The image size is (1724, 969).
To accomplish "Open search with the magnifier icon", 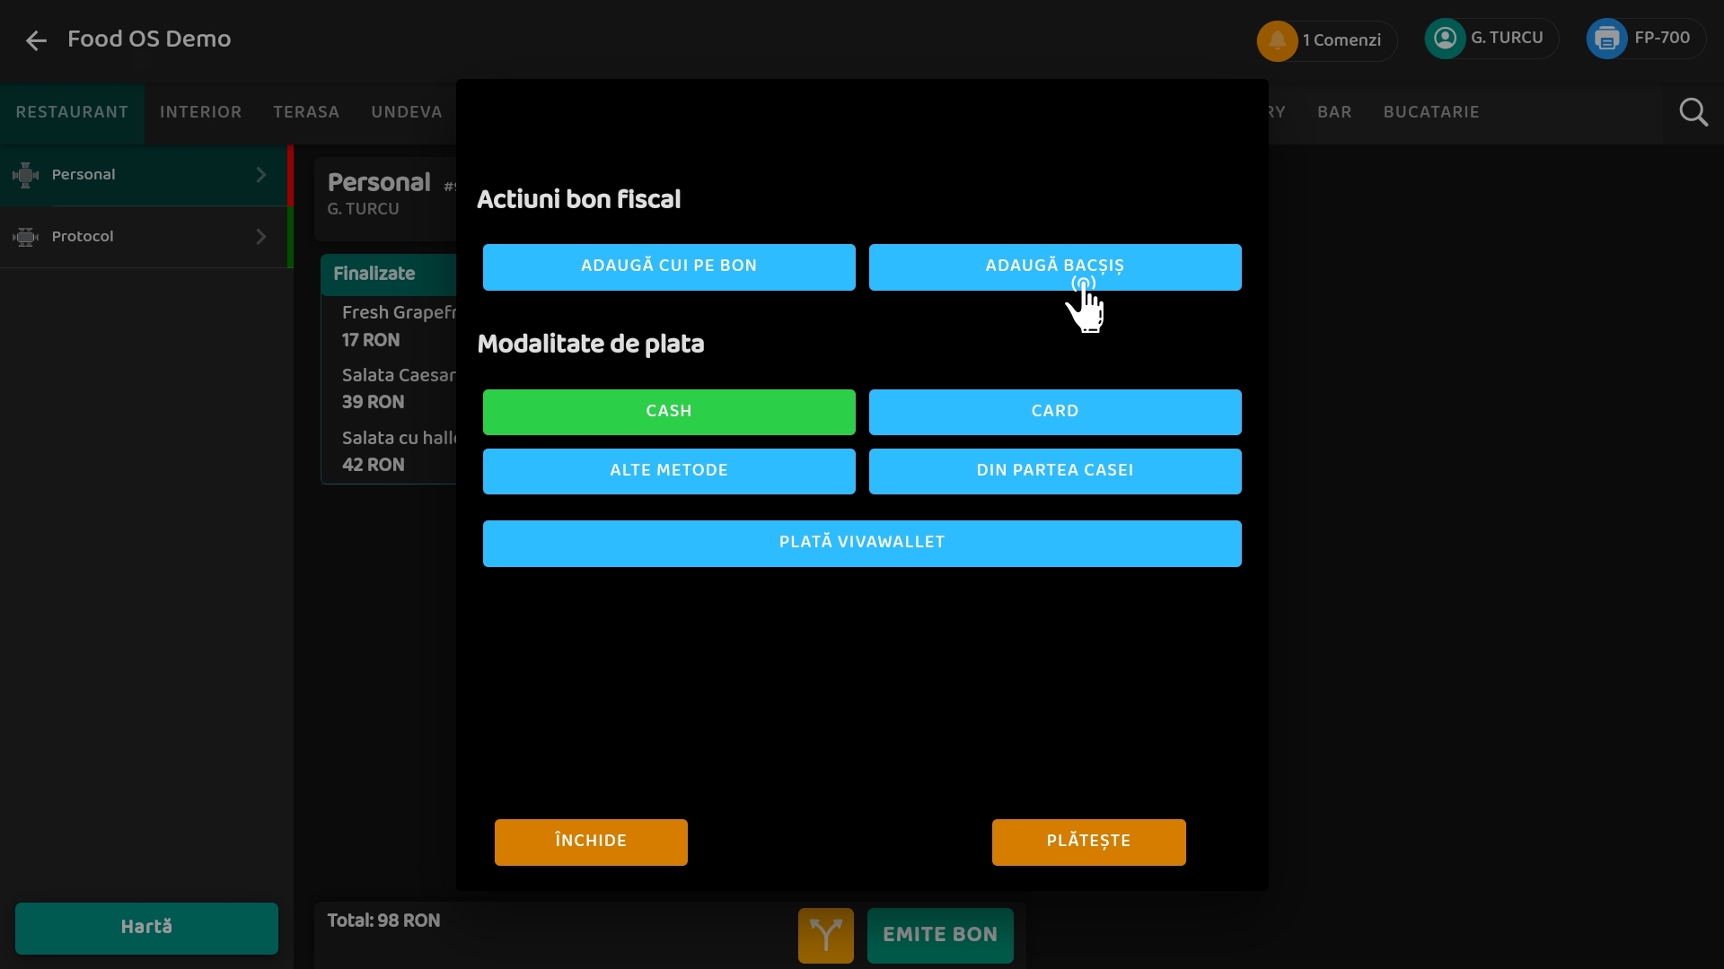I will tap(1693, 112).
